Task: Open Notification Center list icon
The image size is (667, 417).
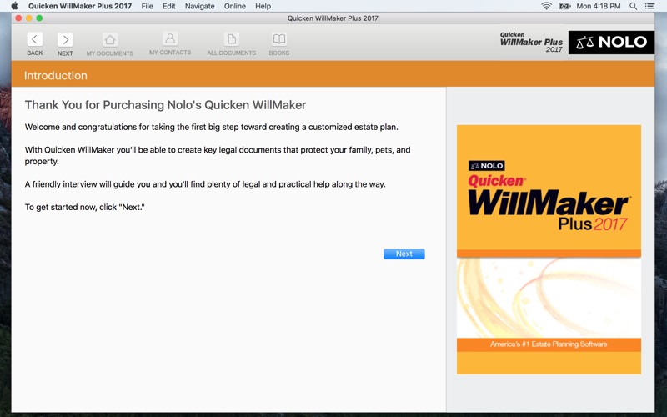Action: click(x=649, y=6)
